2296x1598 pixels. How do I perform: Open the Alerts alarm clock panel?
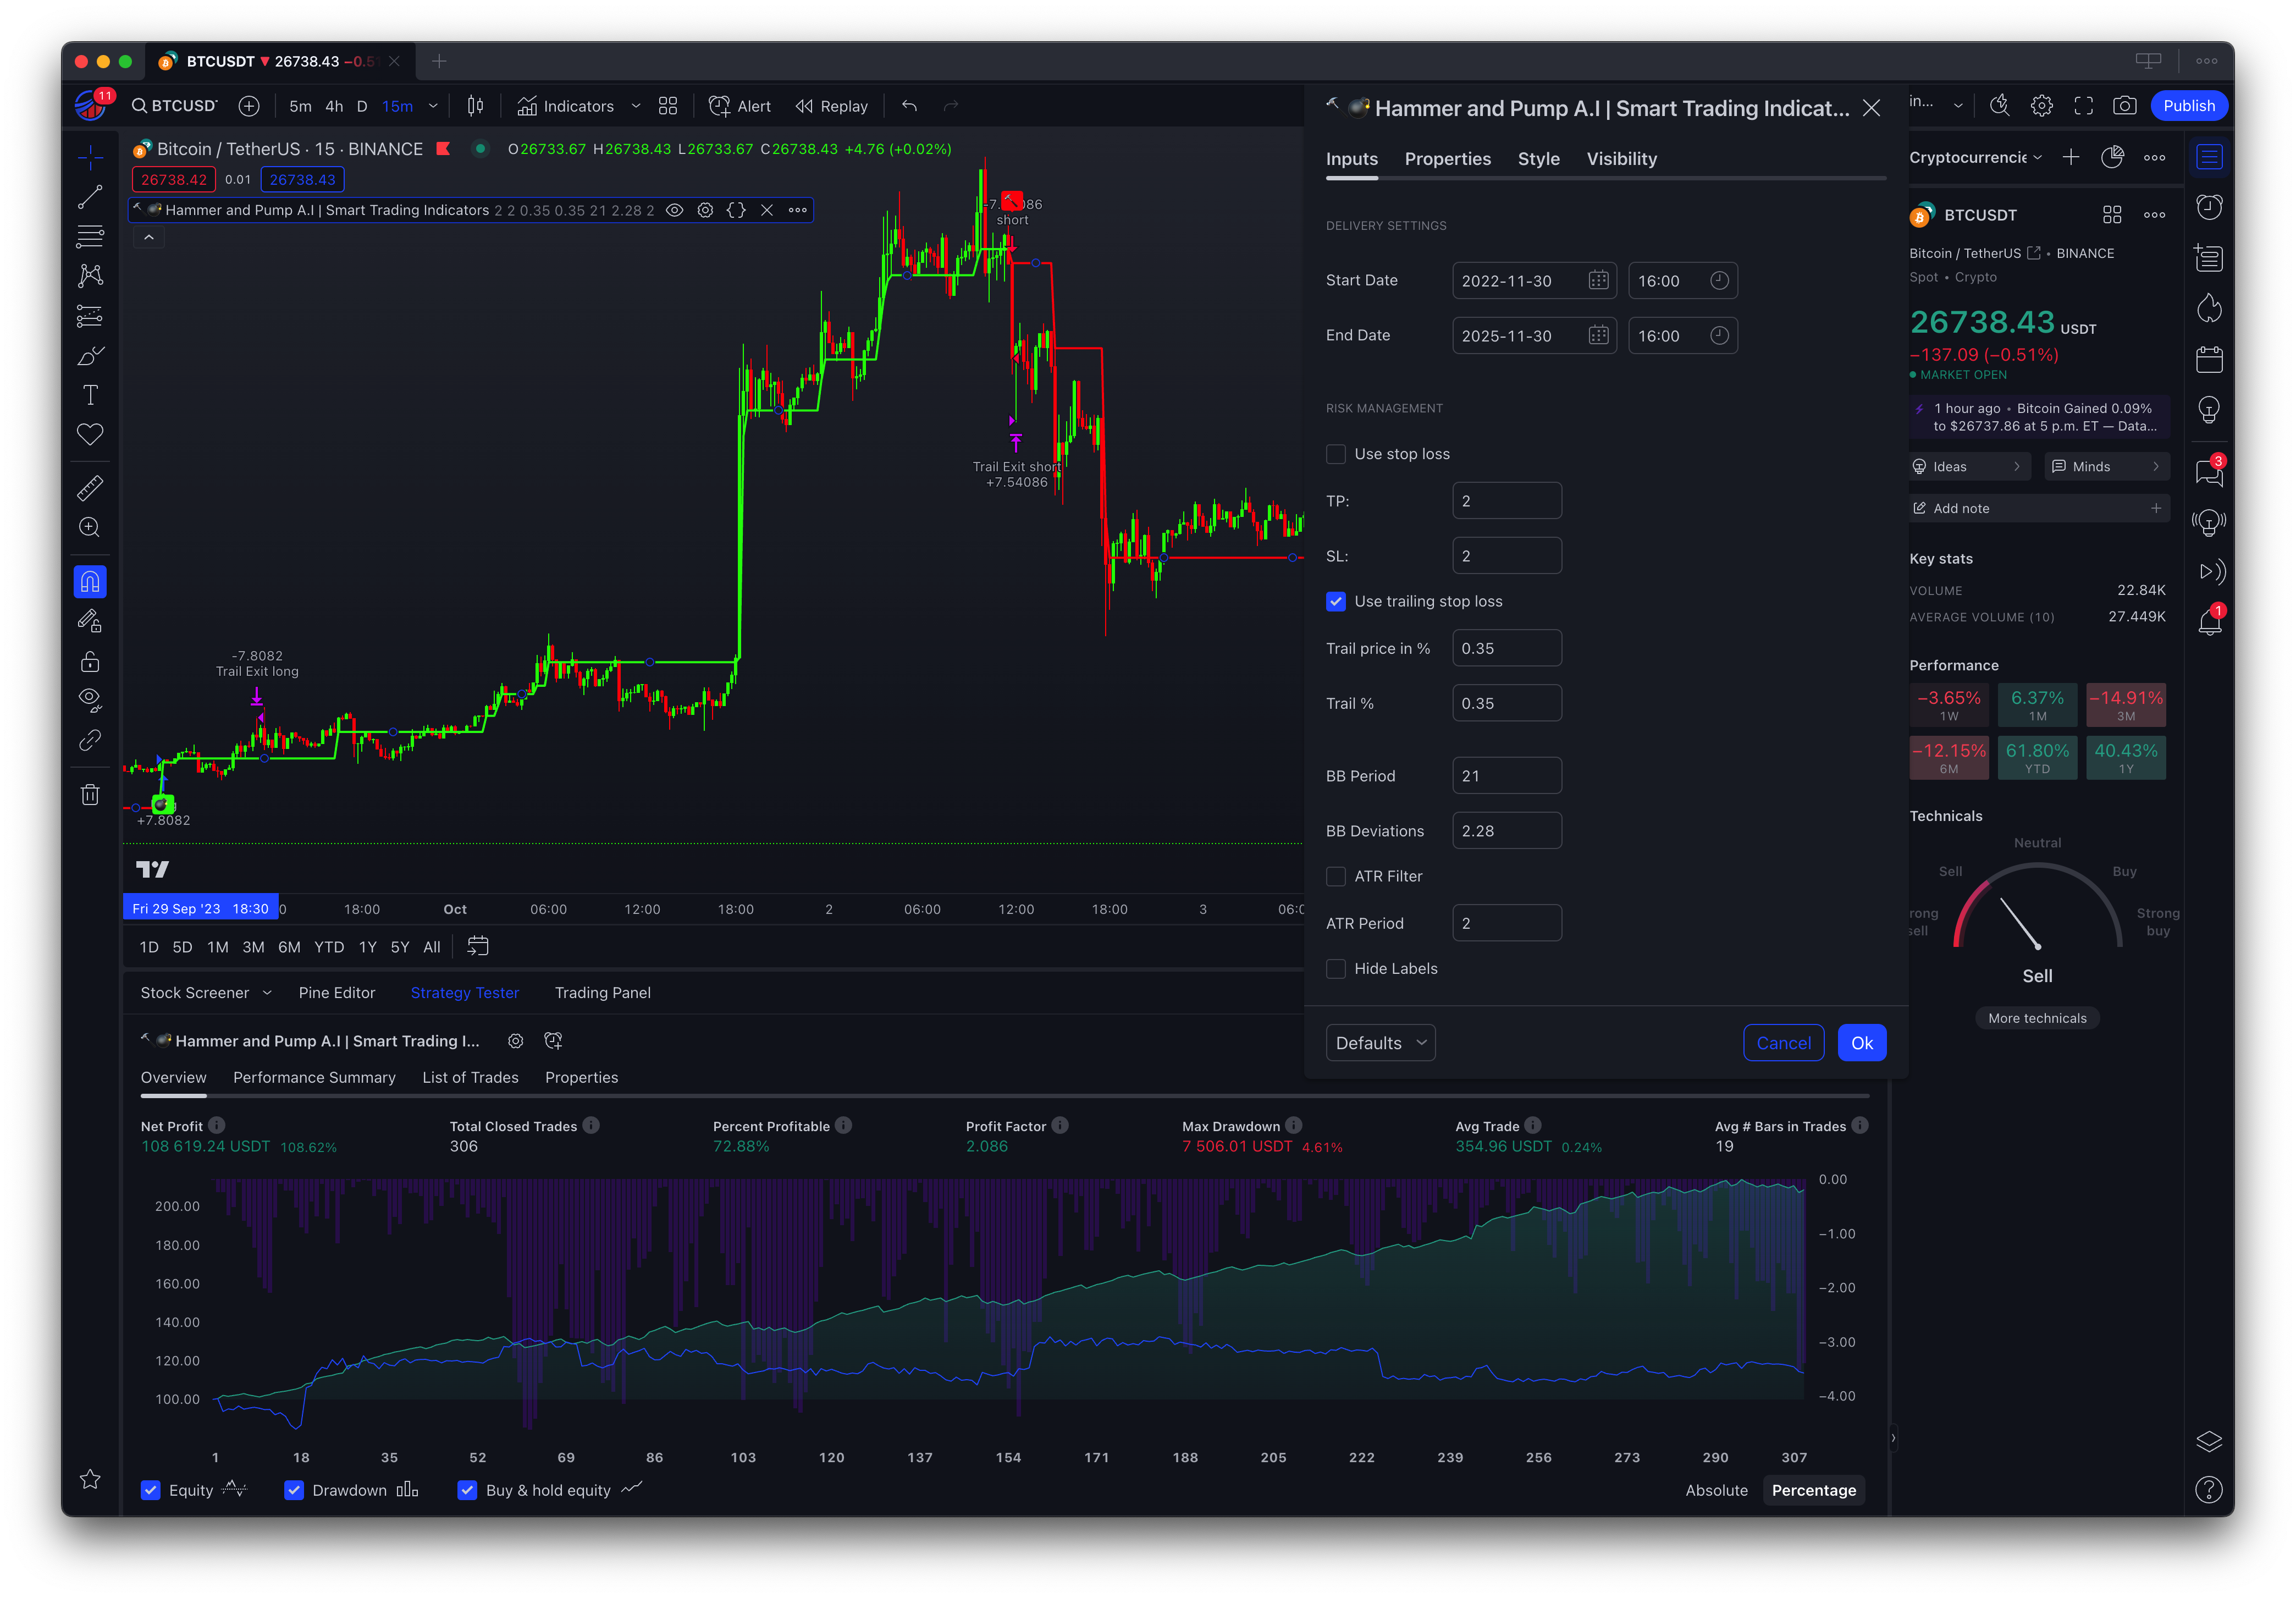[2209, 207]
